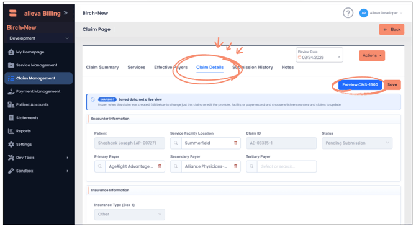Click the Statements document icon
416x229 pixels.
tap(11, 118)
